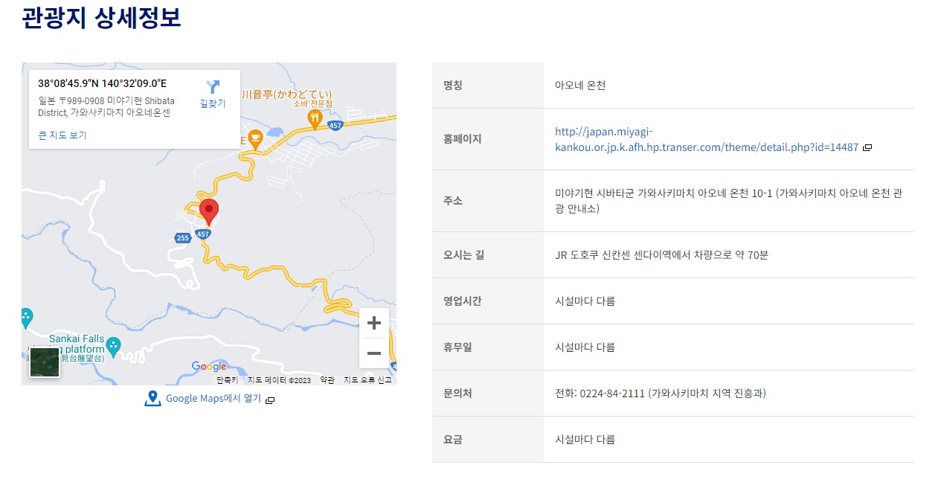
Task: Click 川音亭(かわどてい) restaurant label on map
Action: pos(287,94)
